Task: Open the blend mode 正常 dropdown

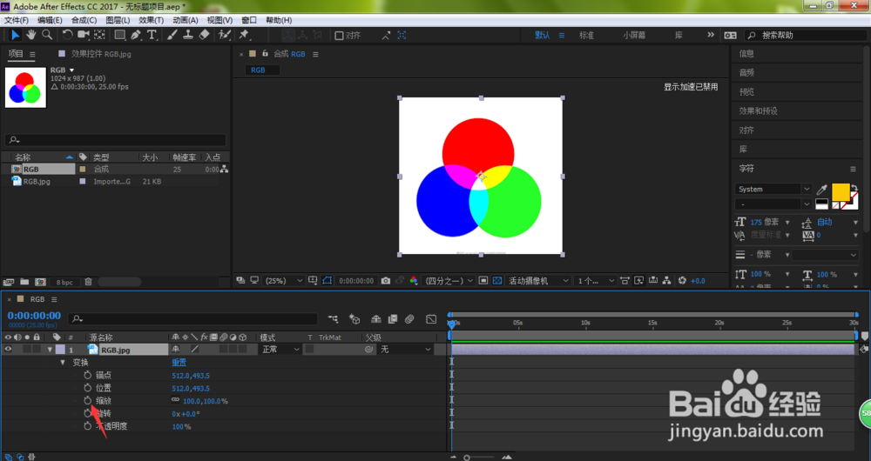Action: [x=280, y=350]
